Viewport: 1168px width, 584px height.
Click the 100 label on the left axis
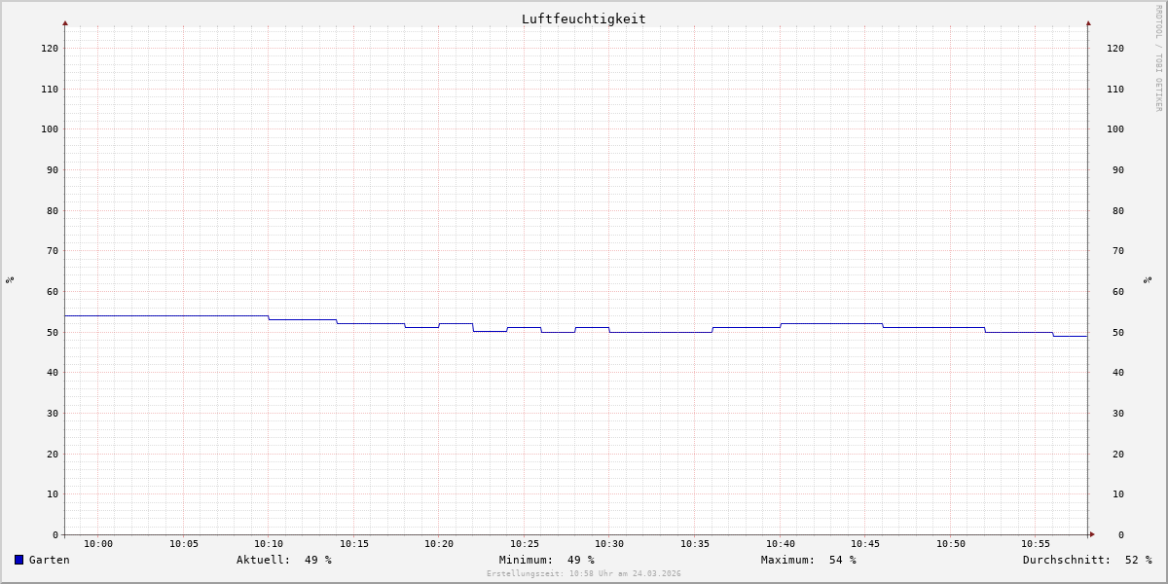[50, 128]
